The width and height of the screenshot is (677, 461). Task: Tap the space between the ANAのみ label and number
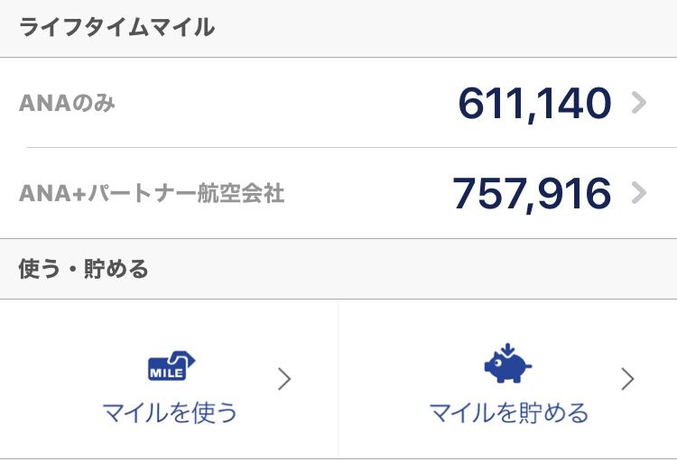[x=285, y=104]
